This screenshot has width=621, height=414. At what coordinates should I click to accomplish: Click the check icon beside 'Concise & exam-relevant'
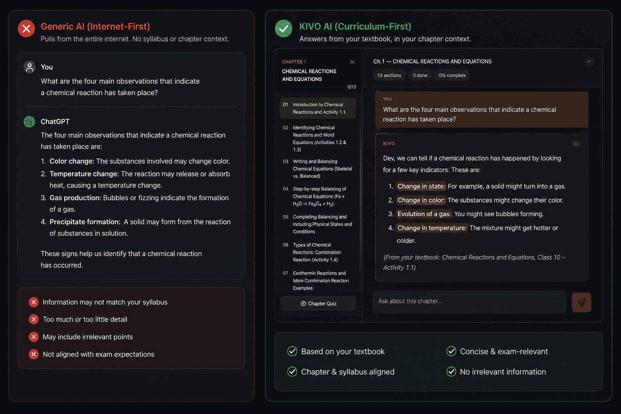(x=451, y=351)
